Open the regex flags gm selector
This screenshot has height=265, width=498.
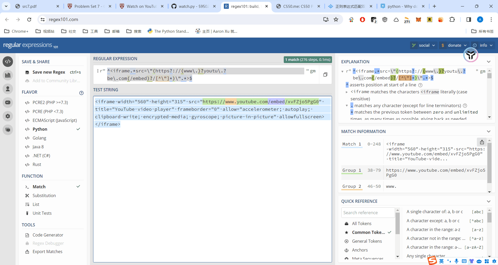point(313,71)
